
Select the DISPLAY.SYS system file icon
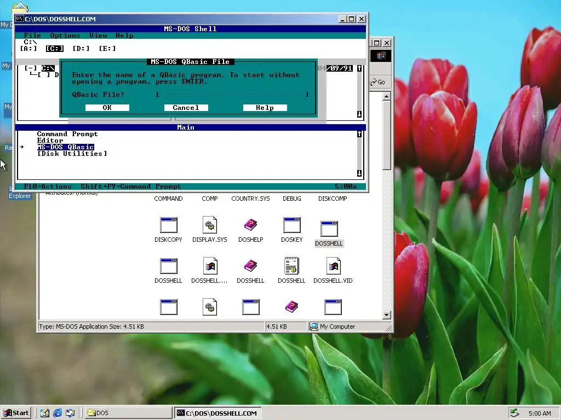coord(210,225)
